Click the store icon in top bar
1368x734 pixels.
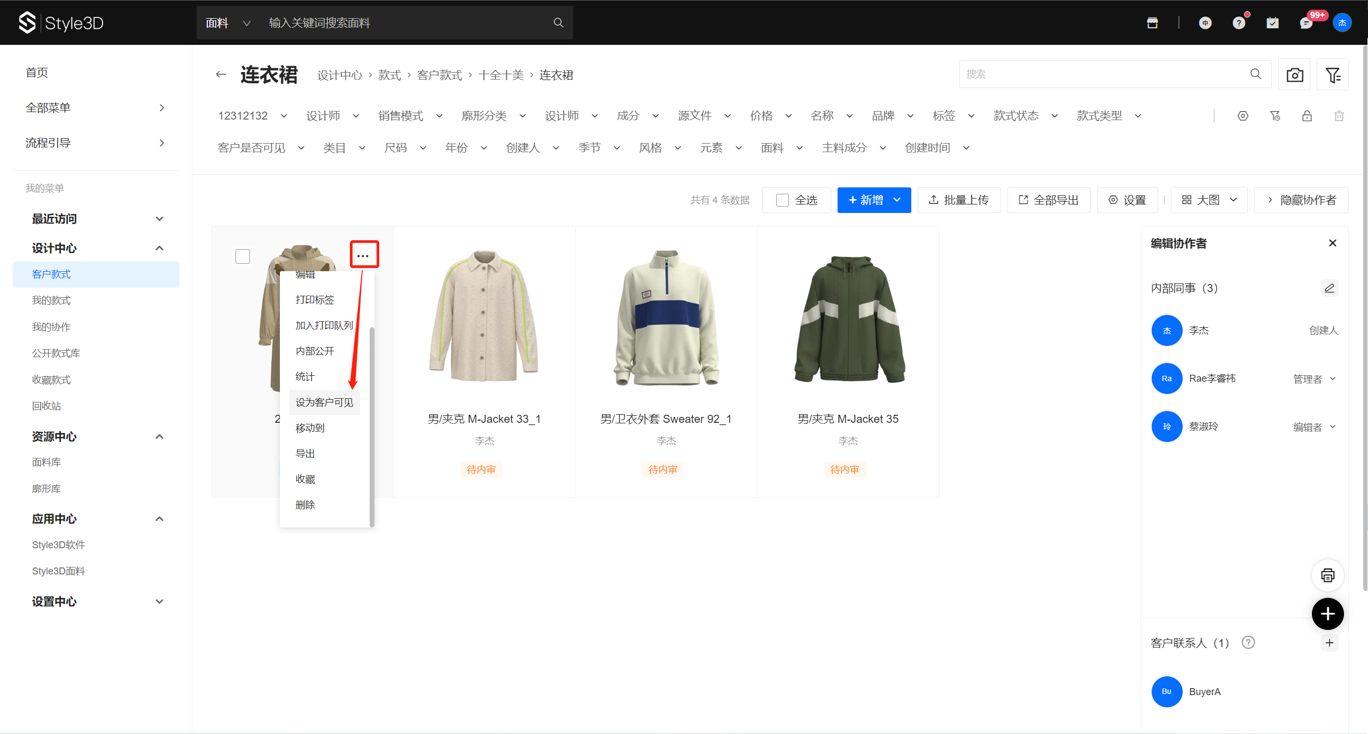tap(1152, 23)
